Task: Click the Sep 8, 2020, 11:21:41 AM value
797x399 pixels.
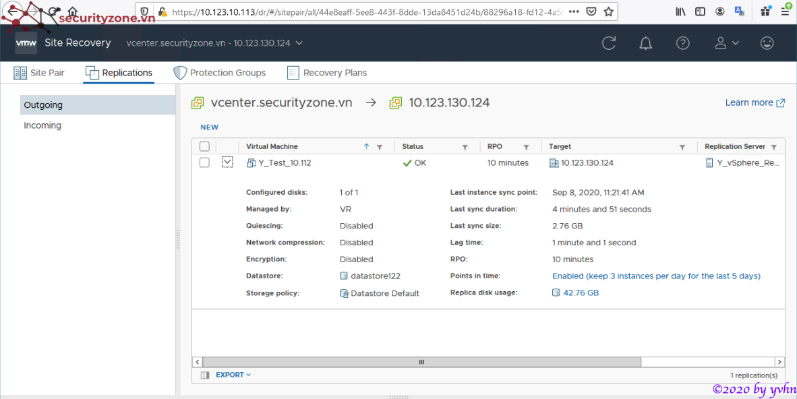Action: 598,193
